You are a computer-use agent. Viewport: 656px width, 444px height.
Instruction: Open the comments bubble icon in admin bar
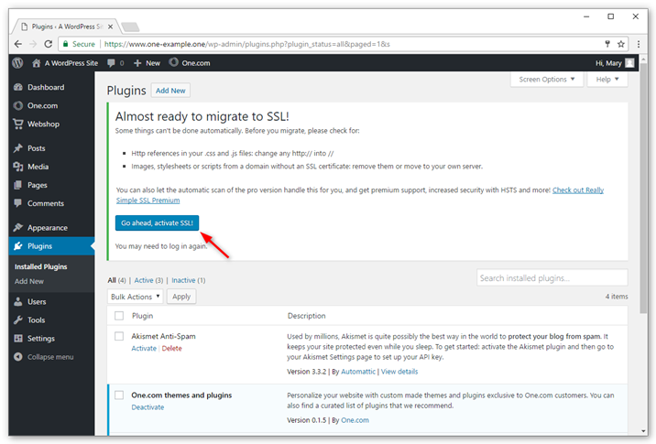click(111, 63)
